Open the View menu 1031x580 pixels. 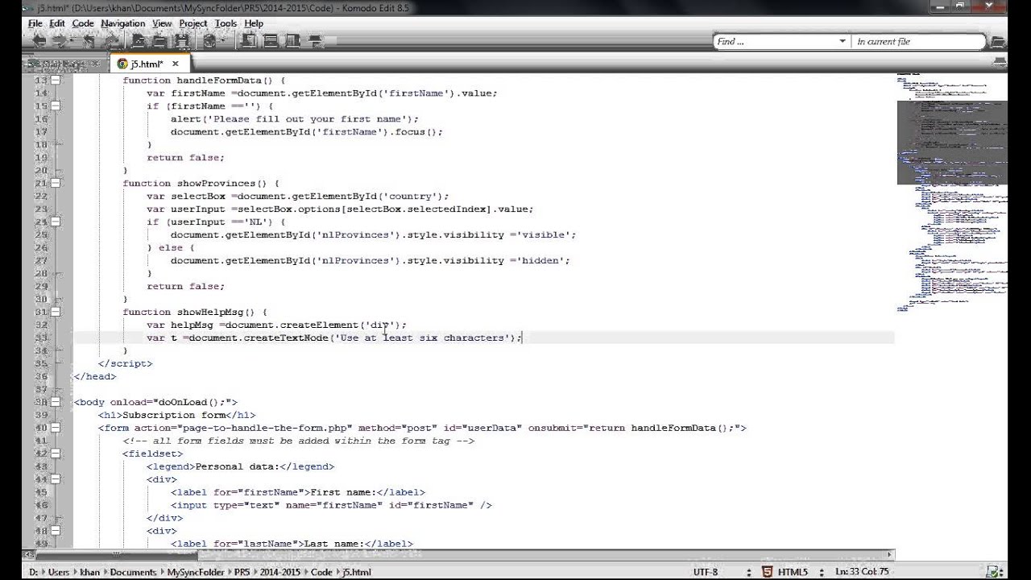[162, 23]
